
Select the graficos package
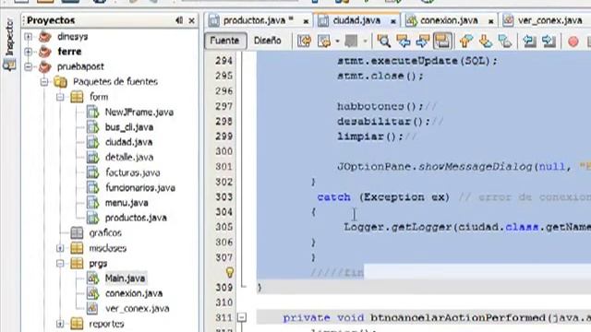(x=105, y=233)
